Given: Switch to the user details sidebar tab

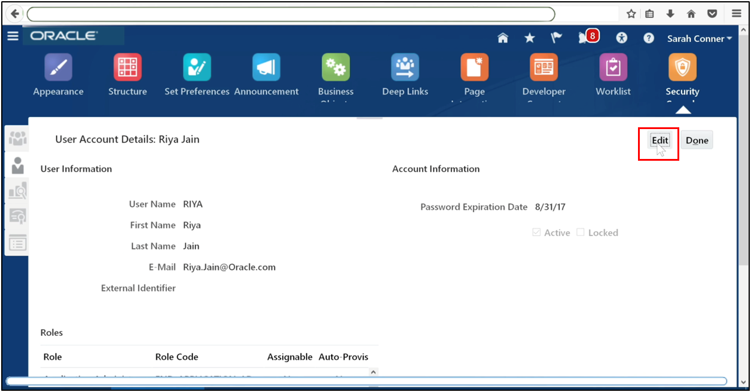Looking at the screenshot, I should pyautogui.click(x=17, y=165).
